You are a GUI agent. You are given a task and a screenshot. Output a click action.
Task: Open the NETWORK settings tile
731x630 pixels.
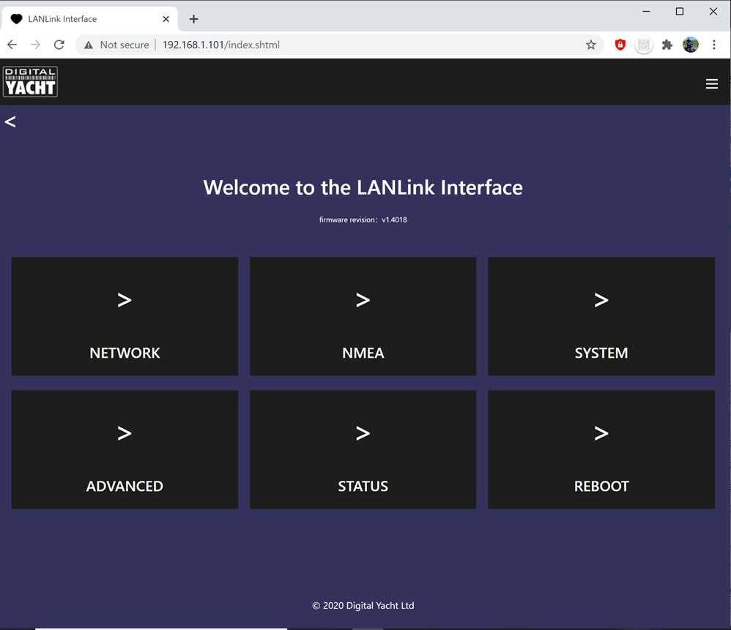pyautogui.click(x=125, y=316)
